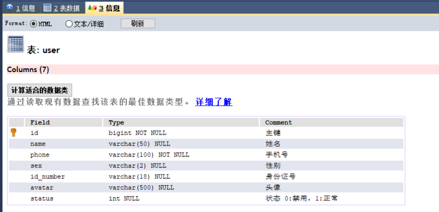This screenshot has height=212, width=439.
Task: Click the primary key icon on id row
Action: coord(13,132)
